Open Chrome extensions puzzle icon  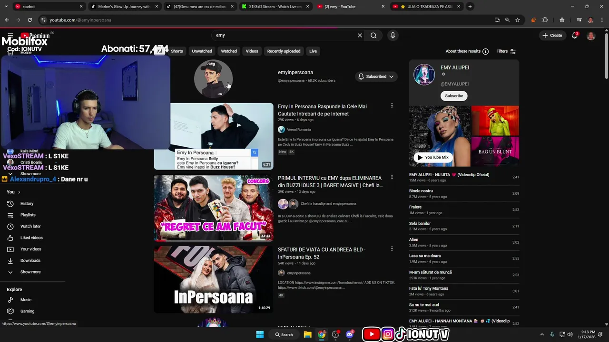pyautogui.click(x=545, y=20)
